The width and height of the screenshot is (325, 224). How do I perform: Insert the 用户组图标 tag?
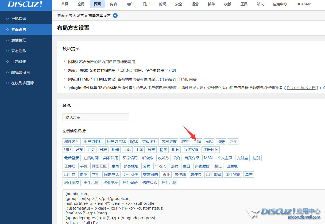[93, 142]
